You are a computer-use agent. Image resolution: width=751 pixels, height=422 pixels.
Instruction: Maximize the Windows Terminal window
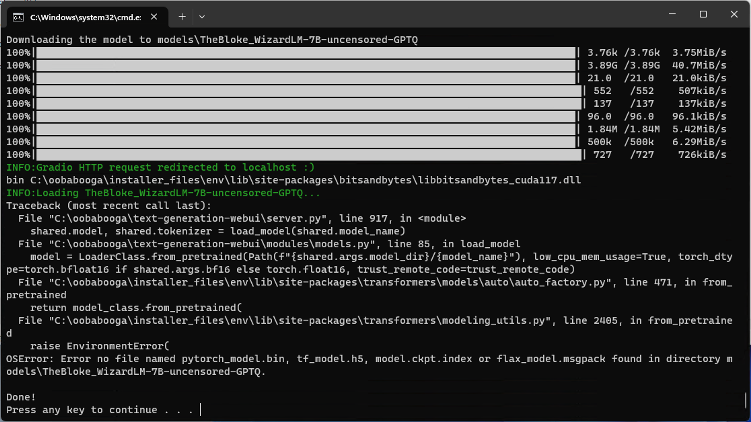tap(703, 14)
